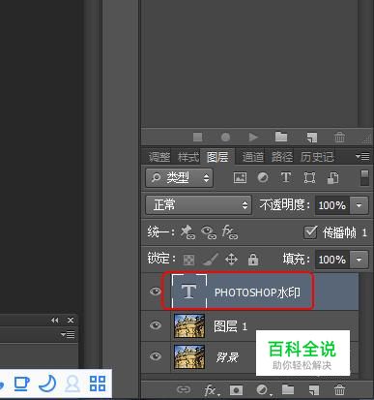Select the 图层 1 layer name
Viewport: 374px width, 400px height.
pyautogui.click(x=231, y=326)
